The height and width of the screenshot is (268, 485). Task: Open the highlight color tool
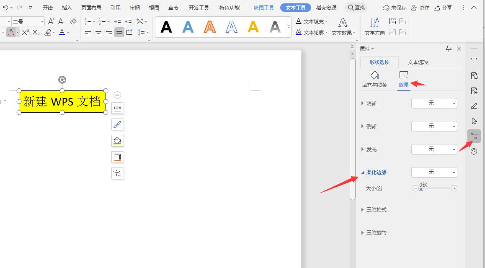[x=47, y=33]
